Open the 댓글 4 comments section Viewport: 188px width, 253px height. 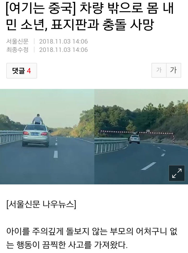click(22, 71)
